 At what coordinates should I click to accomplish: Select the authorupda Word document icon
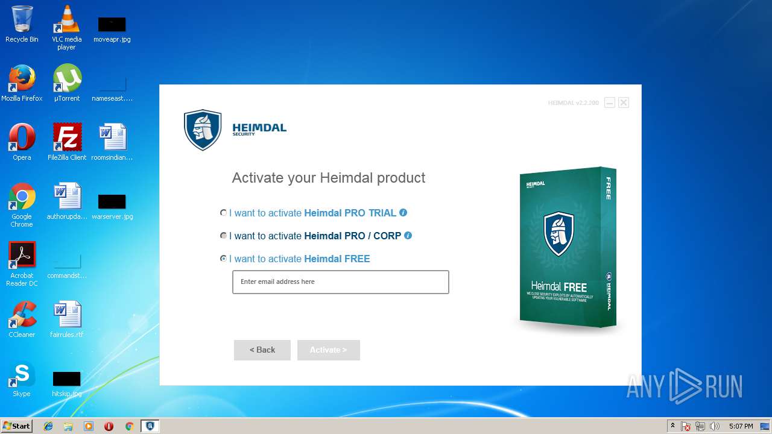[66, 201]
